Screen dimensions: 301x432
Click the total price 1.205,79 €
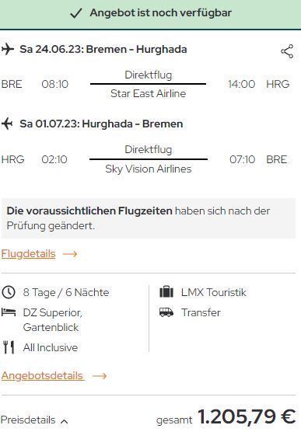coord(247,416)
